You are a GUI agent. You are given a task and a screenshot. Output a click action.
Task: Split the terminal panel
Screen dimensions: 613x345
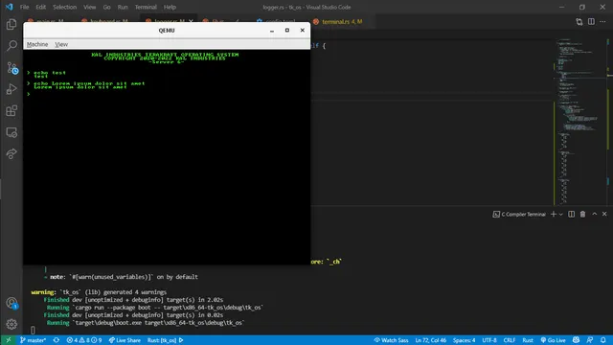pos(571,214)
